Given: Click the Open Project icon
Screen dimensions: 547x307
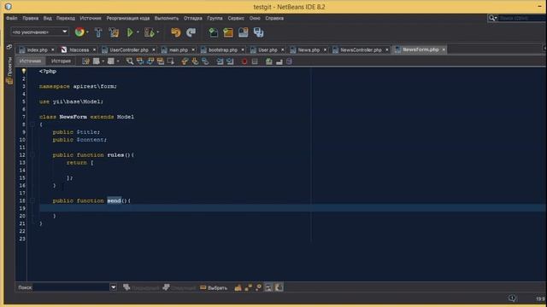Looking at the screenshot, I should [243, 32].
